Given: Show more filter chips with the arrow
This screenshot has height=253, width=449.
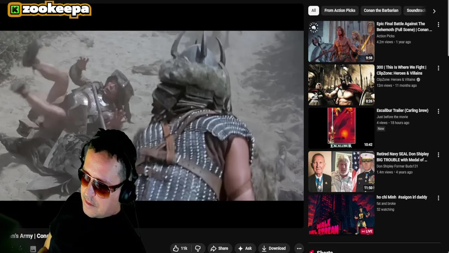Looking at the screenshot, I should [434, 11].
